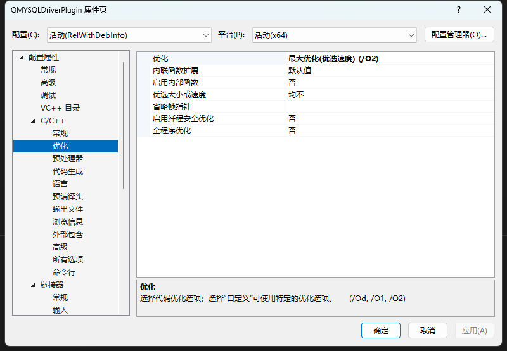Click the 优化 property name in grid
507x351 pixels.
click(x=160, y=59)
